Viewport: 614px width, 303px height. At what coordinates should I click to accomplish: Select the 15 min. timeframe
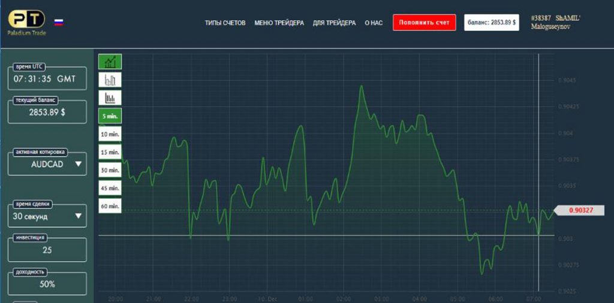tap(110, 152)
